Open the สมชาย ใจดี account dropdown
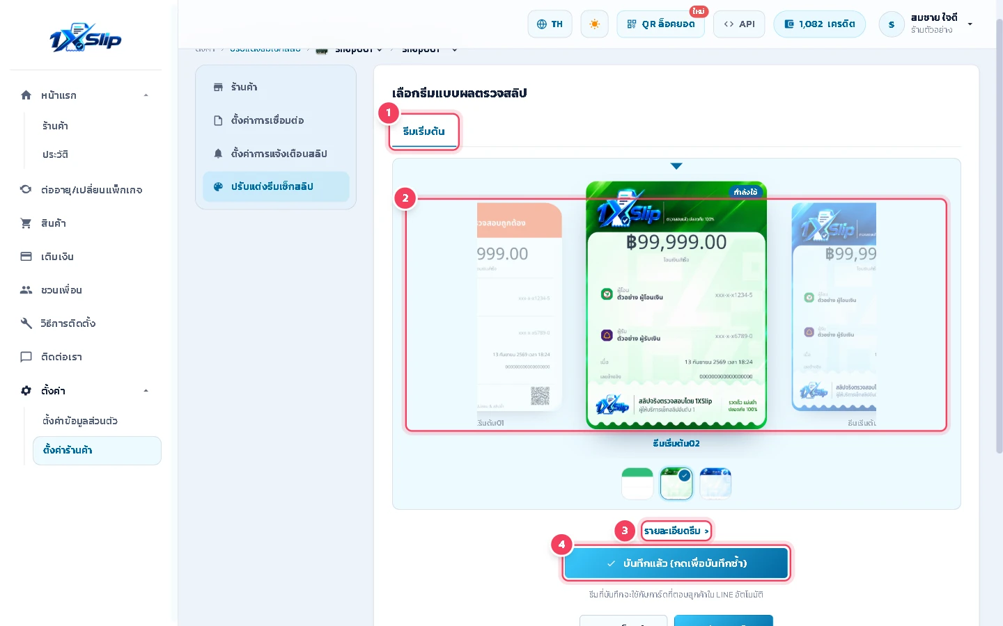Viewport: 1003px width, 626px height. click(926, 24)
